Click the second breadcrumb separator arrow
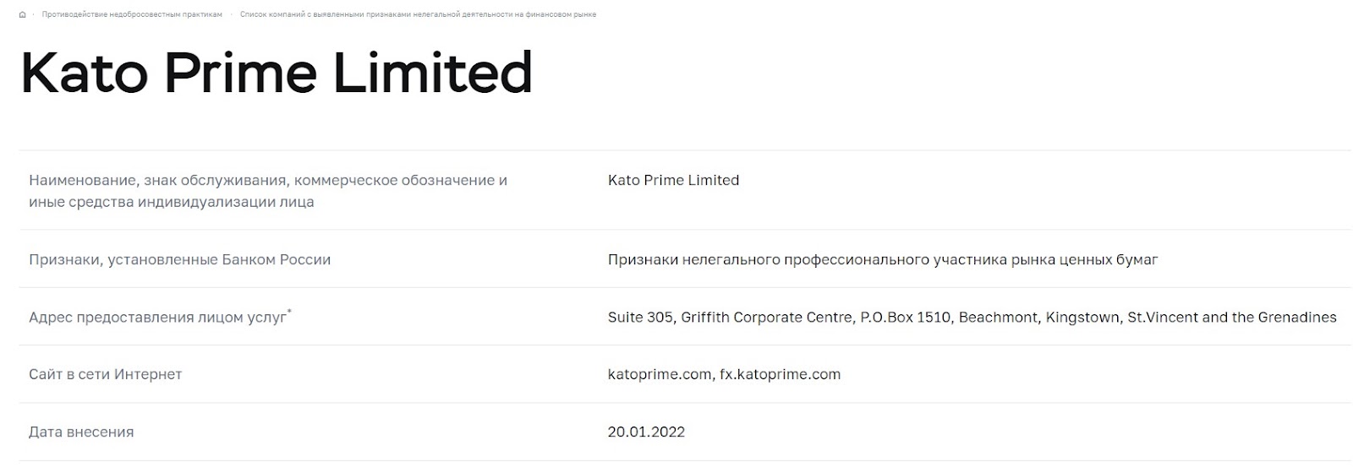The image size is (1353, 473). [232, 14]
